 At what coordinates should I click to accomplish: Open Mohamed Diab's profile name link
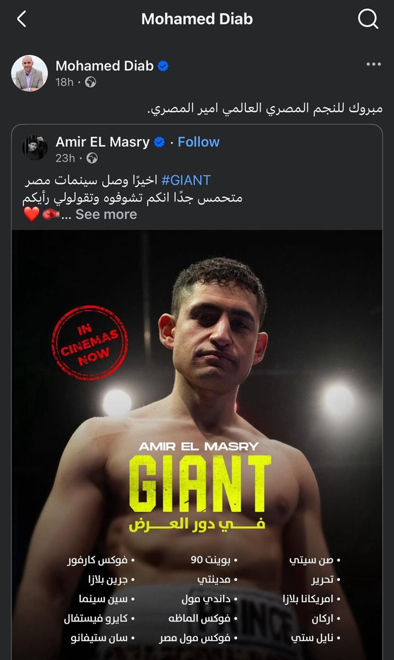tap(105, 66)
